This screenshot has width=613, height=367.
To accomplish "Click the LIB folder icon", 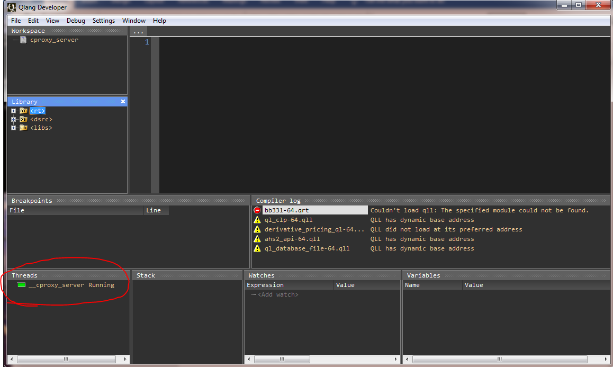I will tap(23, 128).
